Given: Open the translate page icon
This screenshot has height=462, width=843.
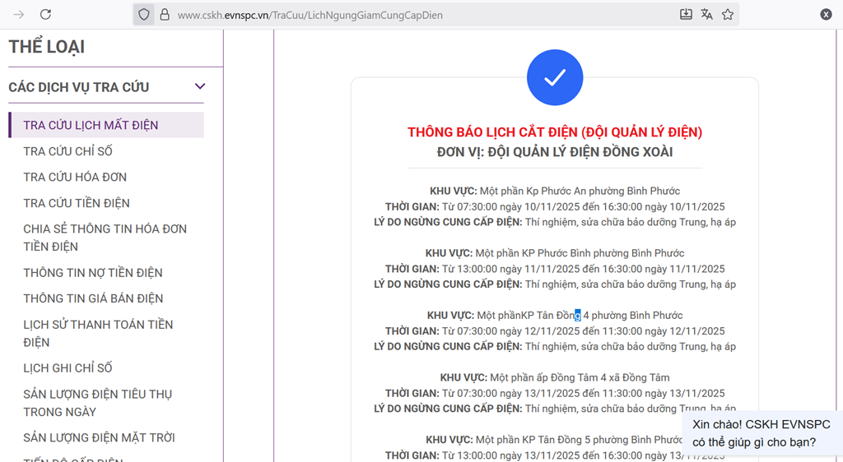Looking at the screenshot, I should point(706,15).
